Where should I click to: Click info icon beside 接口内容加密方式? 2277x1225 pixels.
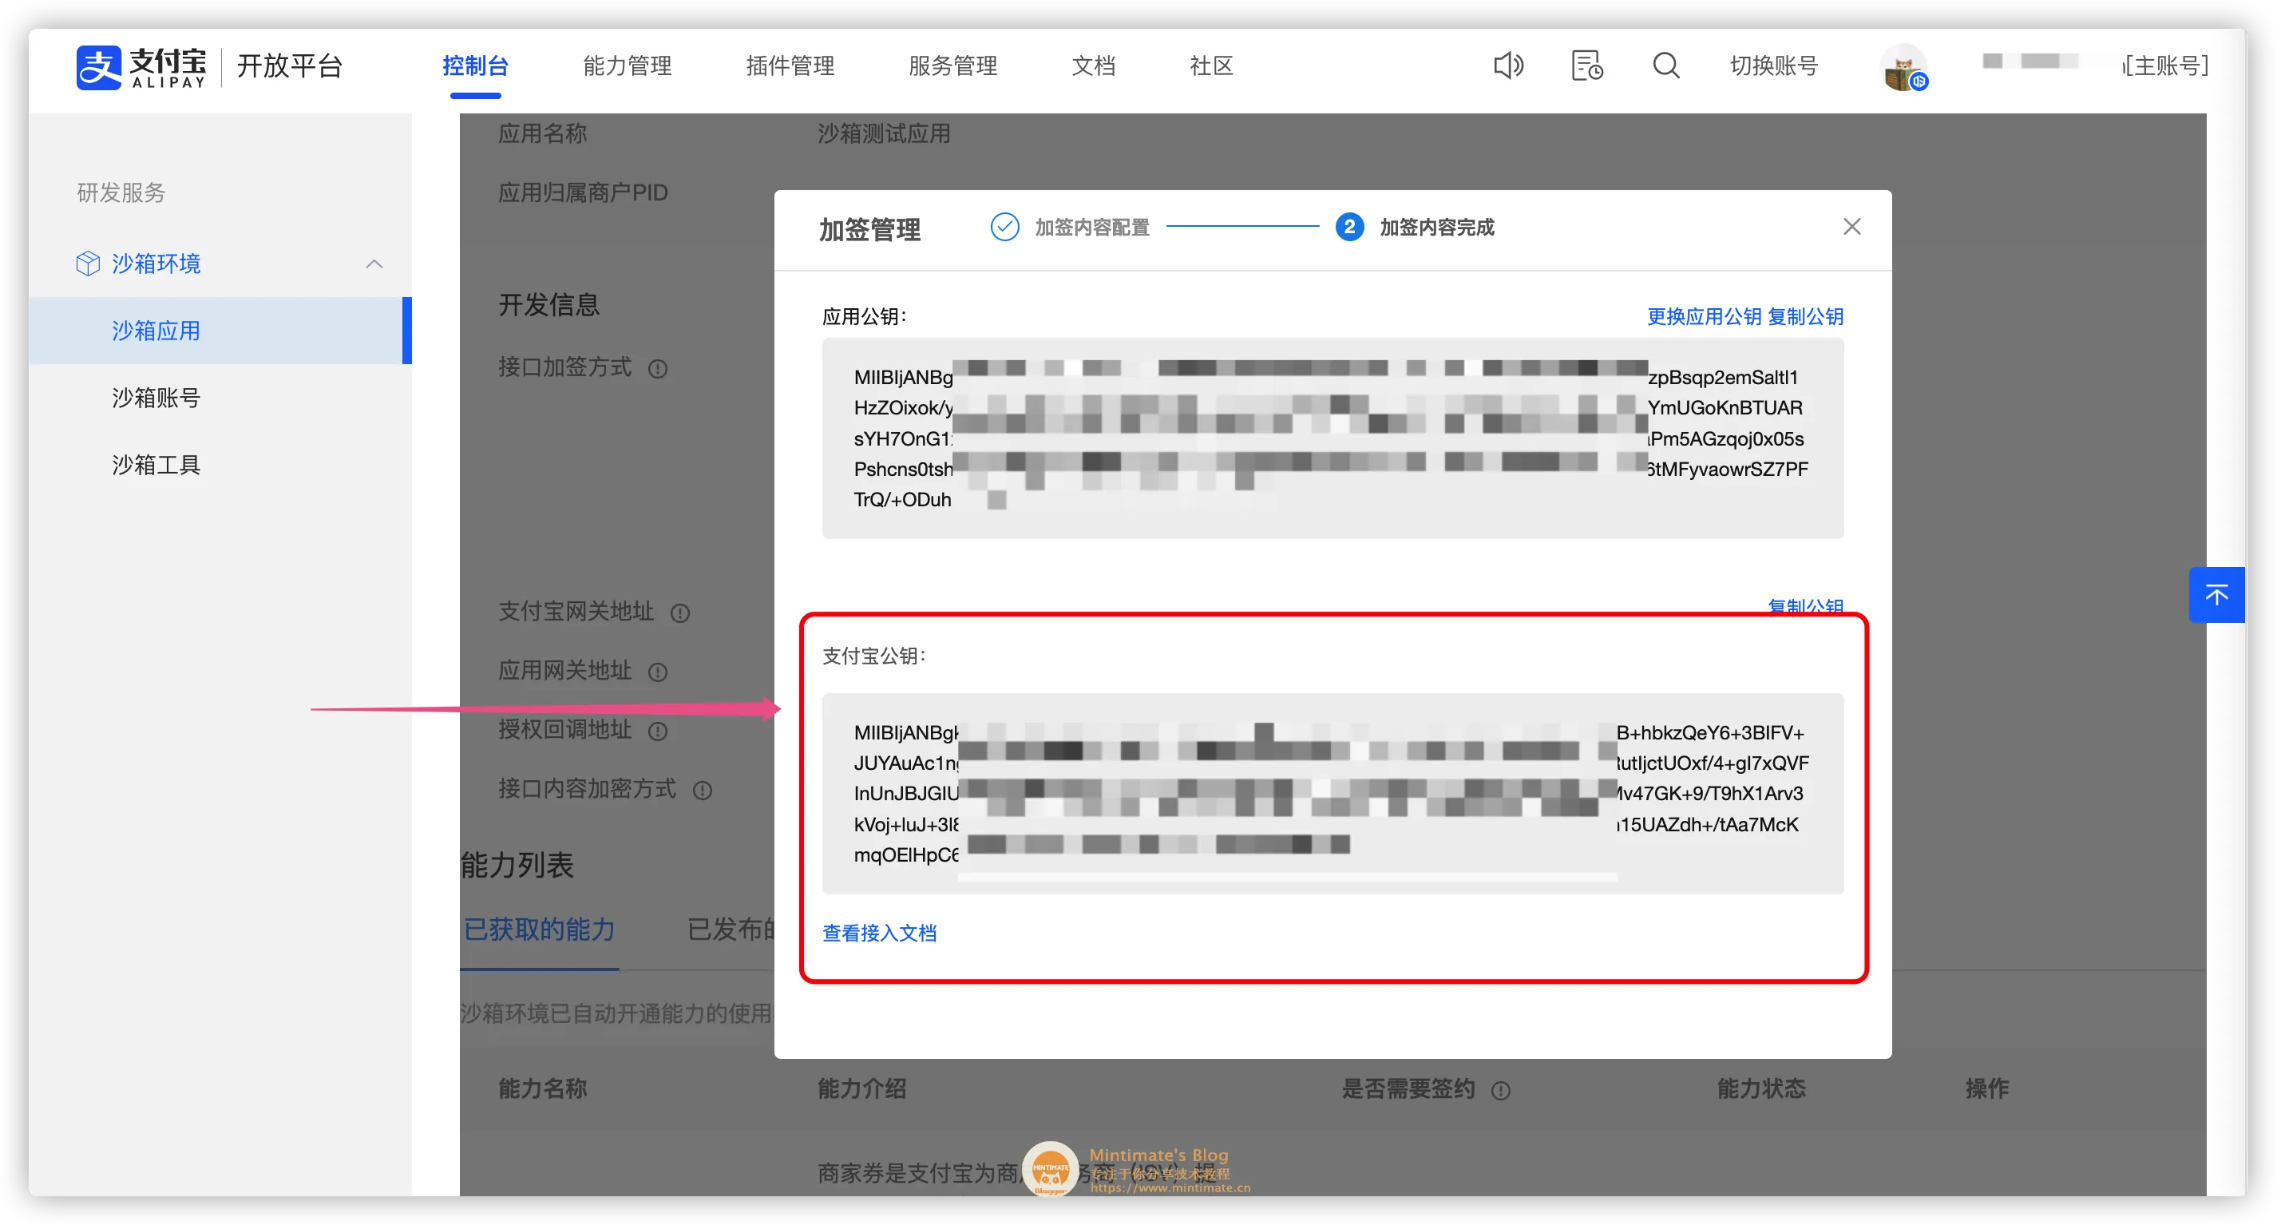(x=703, y=790)
